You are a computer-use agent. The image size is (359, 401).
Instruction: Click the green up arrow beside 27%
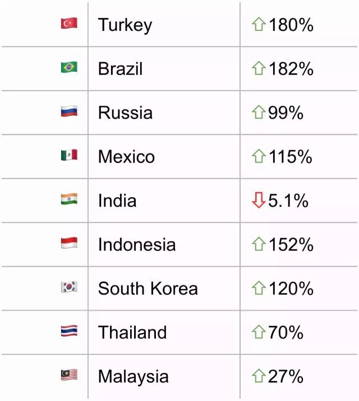tap(259, 376)
